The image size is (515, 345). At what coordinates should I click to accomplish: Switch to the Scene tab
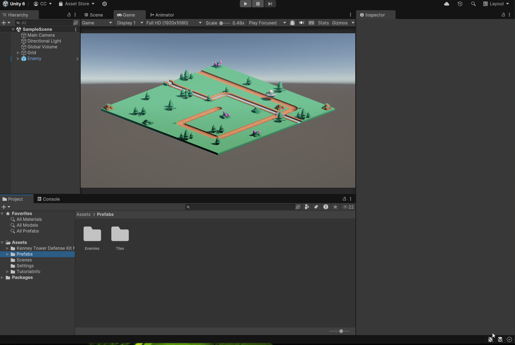(93, 15)
